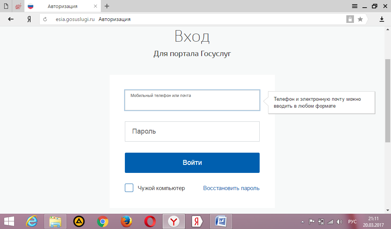Viewport: 391px width, 229px height.
Task: Switch to Yandex Browser on the taskbar
Action: [x=174, y=221]
